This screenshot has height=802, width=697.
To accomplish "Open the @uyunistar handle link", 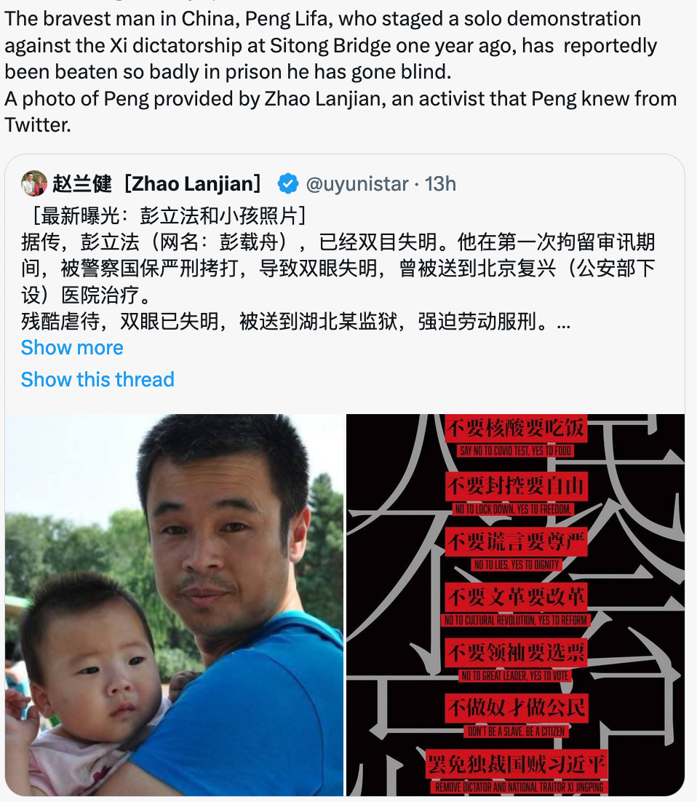I will coord(357,183).
